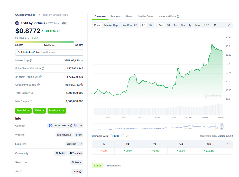Show 24 Hour Trading Vol info icon
This screenshot has width=239, height=177.
40,77
